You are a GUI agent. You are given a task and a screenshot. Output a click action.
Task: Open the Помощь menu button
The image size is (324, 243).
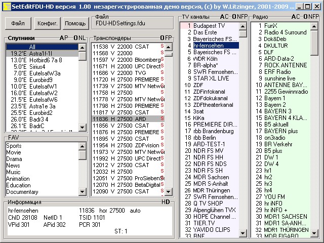(75, 23)
